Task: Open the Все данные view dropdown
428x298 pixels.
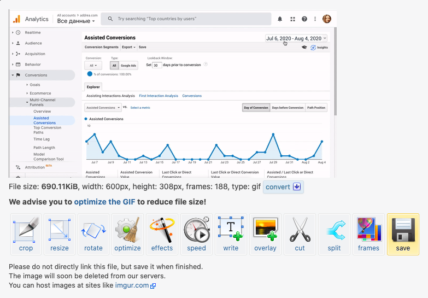Action: point(76,21)
